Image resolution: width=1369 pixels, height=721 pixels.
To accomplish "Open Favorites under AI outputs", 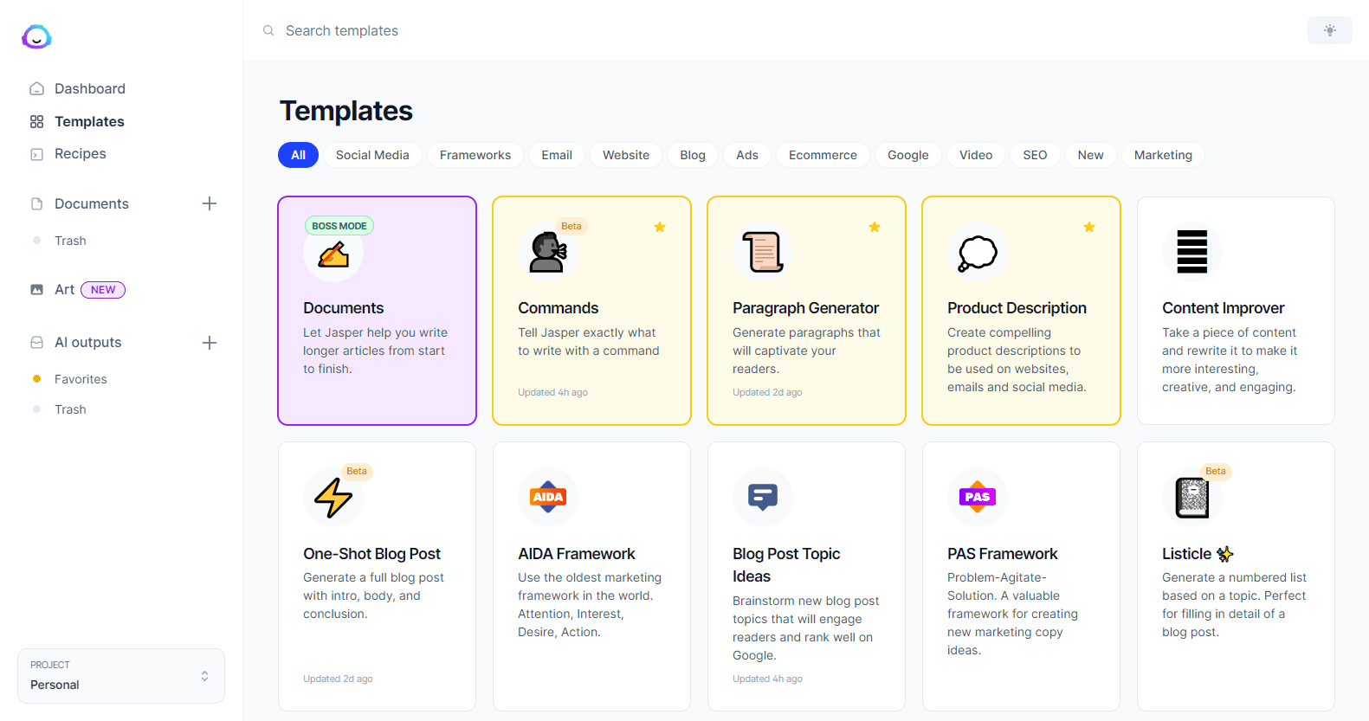I will pos(81,379).
